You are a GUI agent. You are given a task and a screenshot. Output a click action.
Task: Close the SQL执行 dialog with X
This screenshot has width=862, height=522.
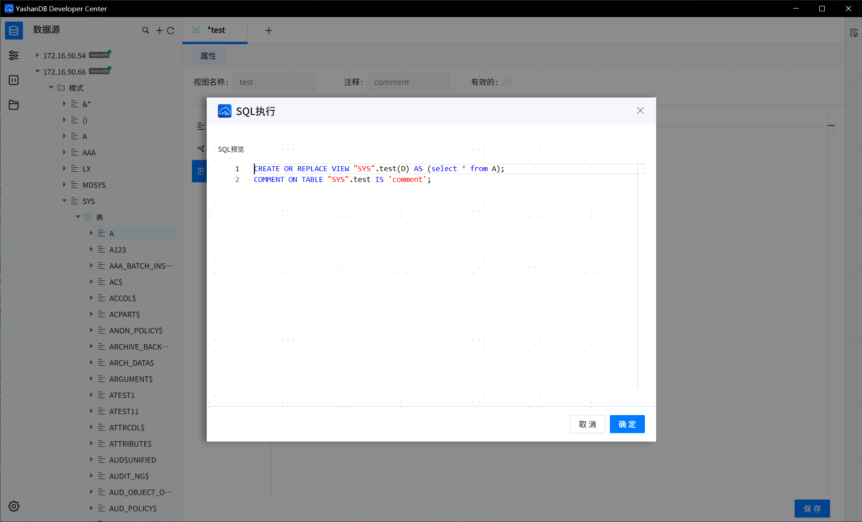pyautogui.click(x=640, y=111)
